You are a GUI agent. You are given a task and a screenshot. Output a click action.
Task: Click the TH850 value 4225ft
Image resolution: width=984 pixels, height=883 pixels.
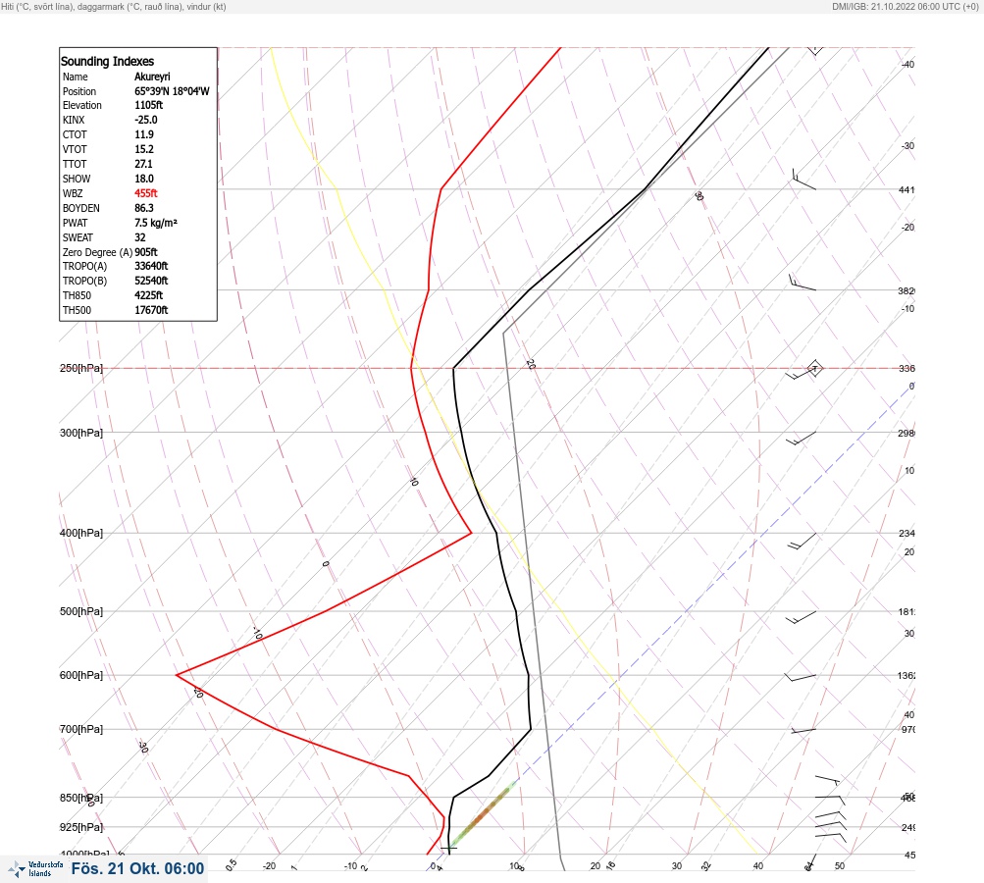point(149,295)
